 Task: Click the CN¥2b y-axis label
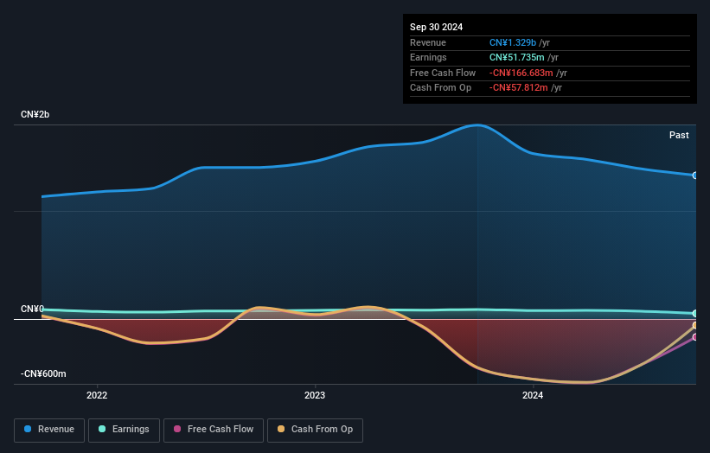click(35, 114)
